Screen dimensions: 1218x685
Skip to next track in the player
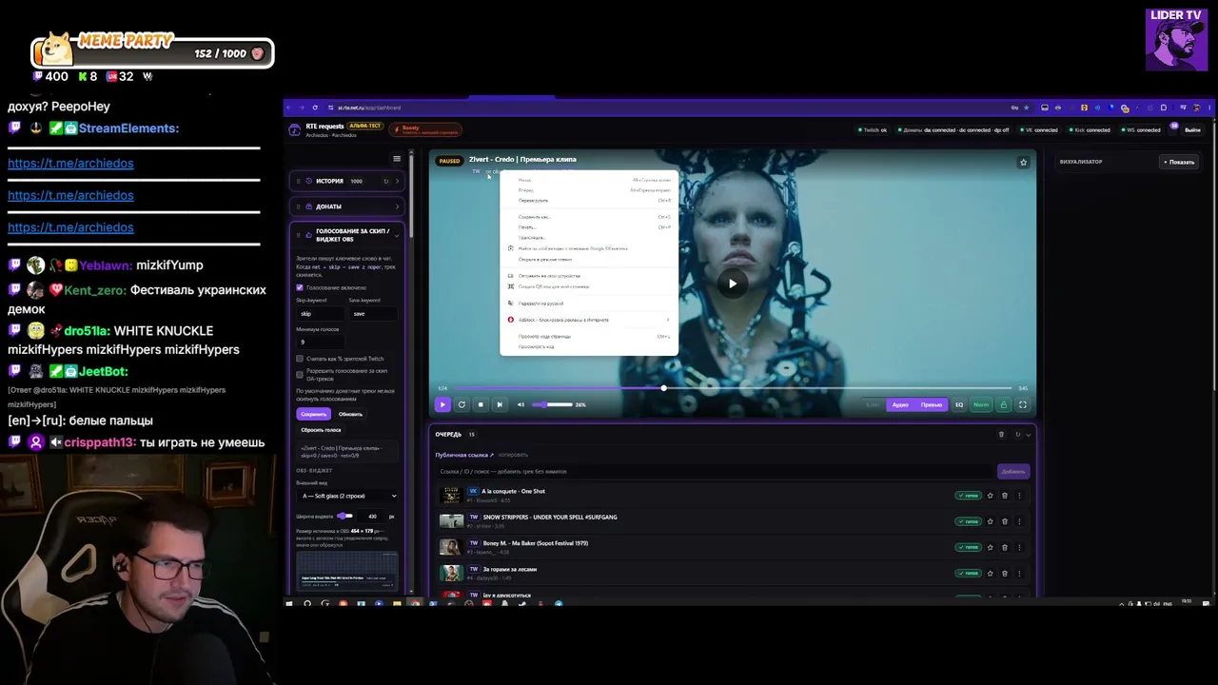[x=500, y=404]
